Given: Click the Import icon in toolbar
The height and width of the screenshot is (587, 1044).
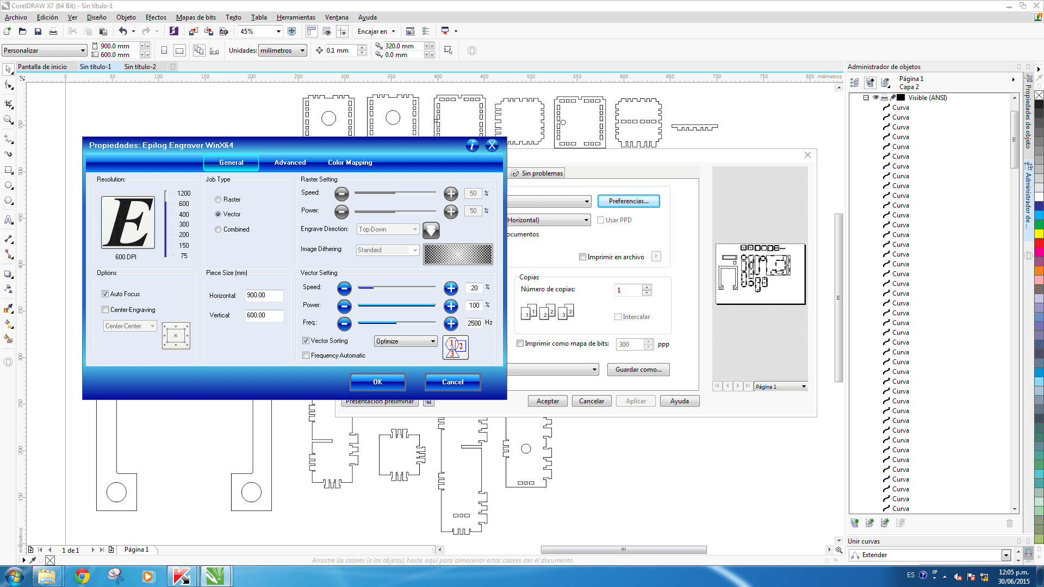Looking at the screenshot, I should click(194, 32).
